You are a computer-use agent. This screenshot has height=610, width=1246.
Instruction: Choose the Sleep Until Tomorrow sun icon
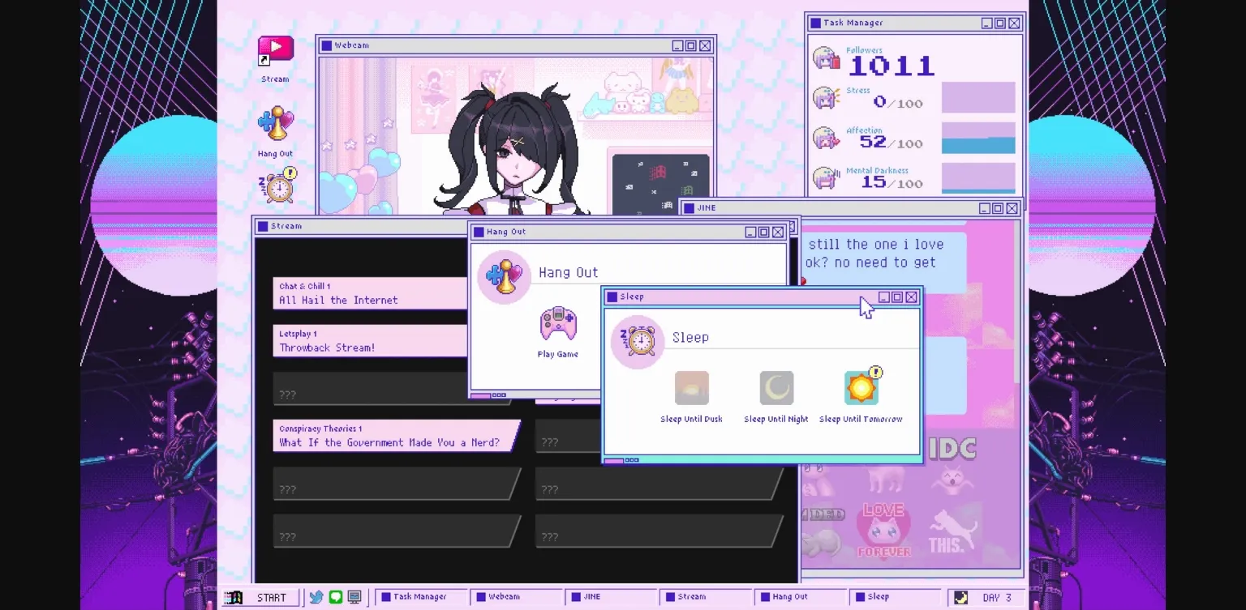point(861,387)
